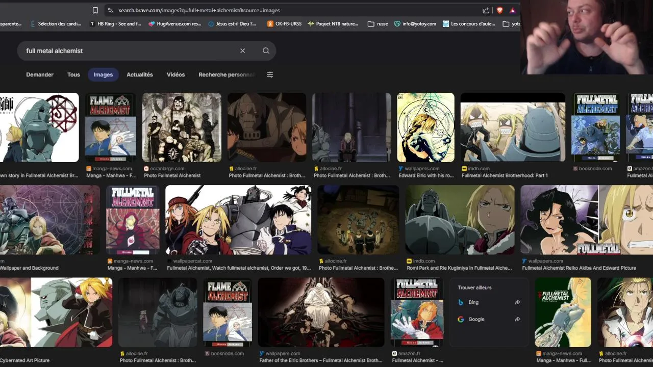The width and height of the screenshot is (653, 367).
Task: Select the Images tab
Action: 103,74
